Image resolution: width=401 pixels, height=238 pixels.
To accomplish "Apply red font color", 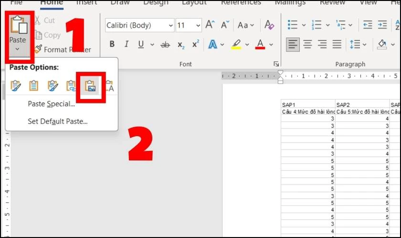I will (x=260, y=44).
